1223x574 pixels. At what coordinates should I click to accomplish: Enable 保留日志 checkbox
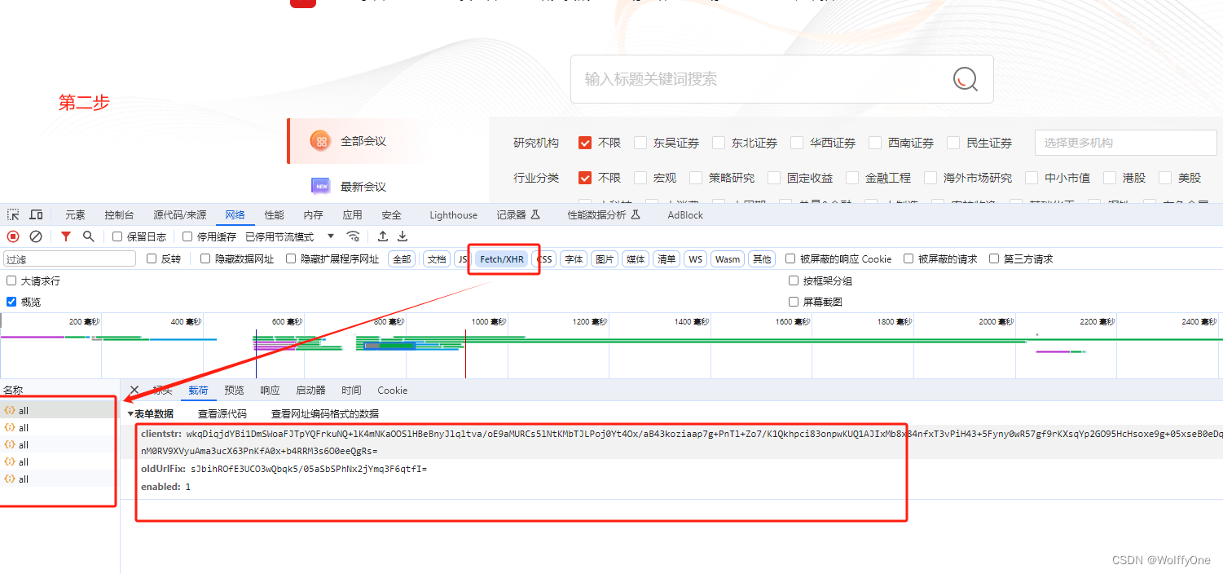(117, 236)
